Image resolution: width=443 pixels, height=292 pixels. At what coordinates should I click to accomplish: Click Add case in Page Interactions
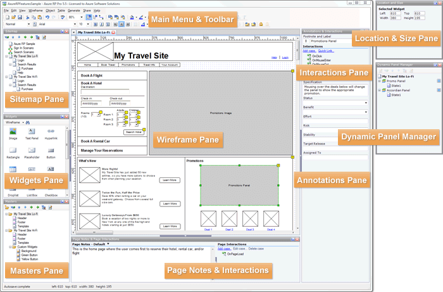pyautogui.click(x=224, y=249)
